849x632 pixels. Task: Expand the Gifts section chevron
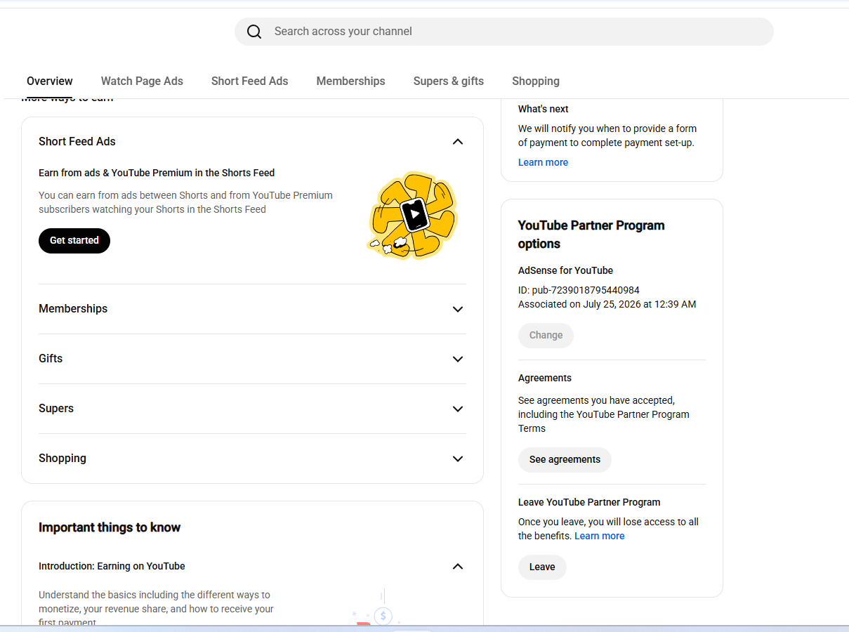458,359
